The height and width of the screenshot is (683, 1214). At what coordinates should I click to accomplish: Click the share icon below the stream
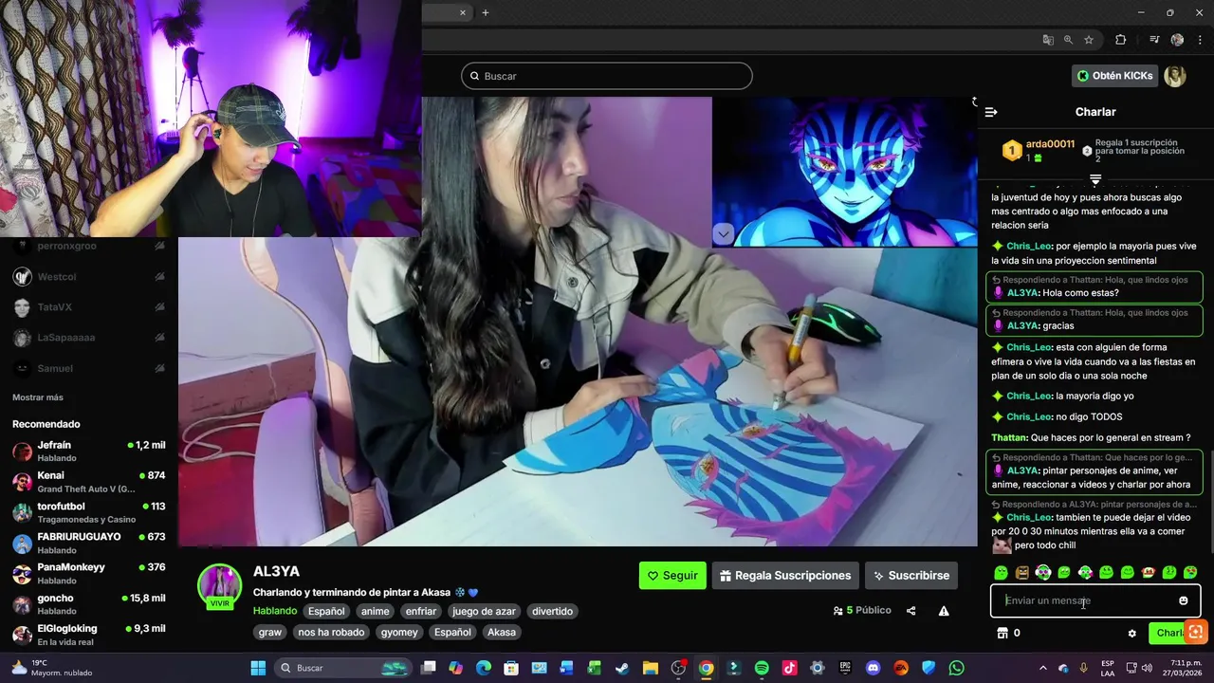911,611
